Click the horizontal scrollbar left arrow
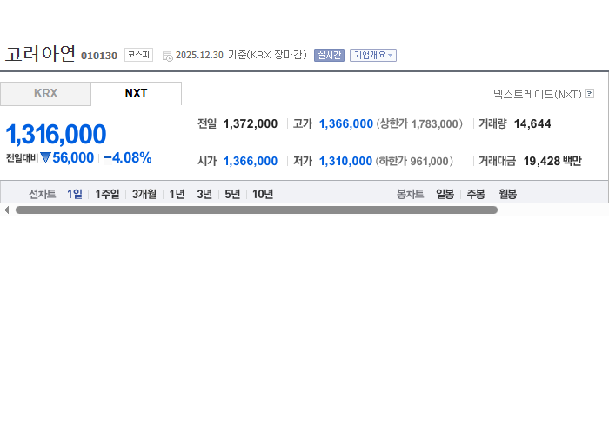This screenshot has width=609, height=426. [6, 210]
